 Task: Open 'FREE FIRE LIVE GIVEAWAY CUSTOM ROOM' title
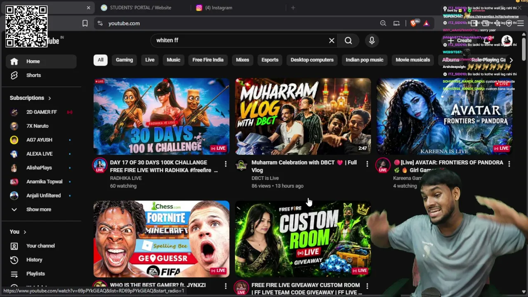[x=306, y=289]
